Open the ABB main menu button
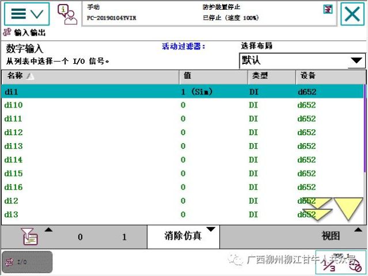The height and width of the screenshot is (276, 368). tap(26, 14)
